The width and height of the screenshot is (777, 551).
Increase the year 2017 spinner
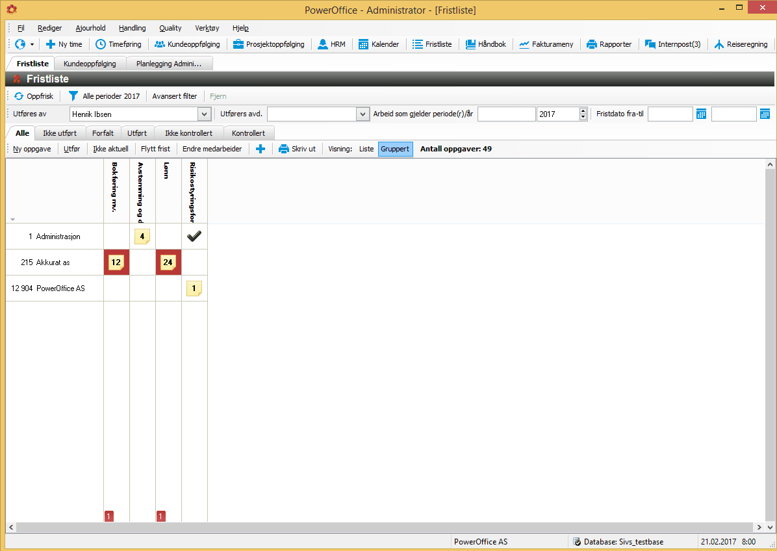pyautogui.click(x=583, y=111)
